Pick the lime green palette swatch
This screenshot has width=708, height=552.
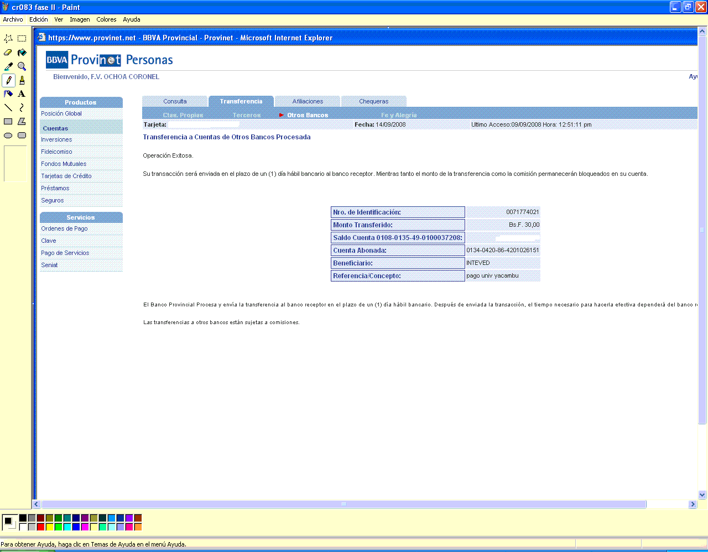pos(58,527)
